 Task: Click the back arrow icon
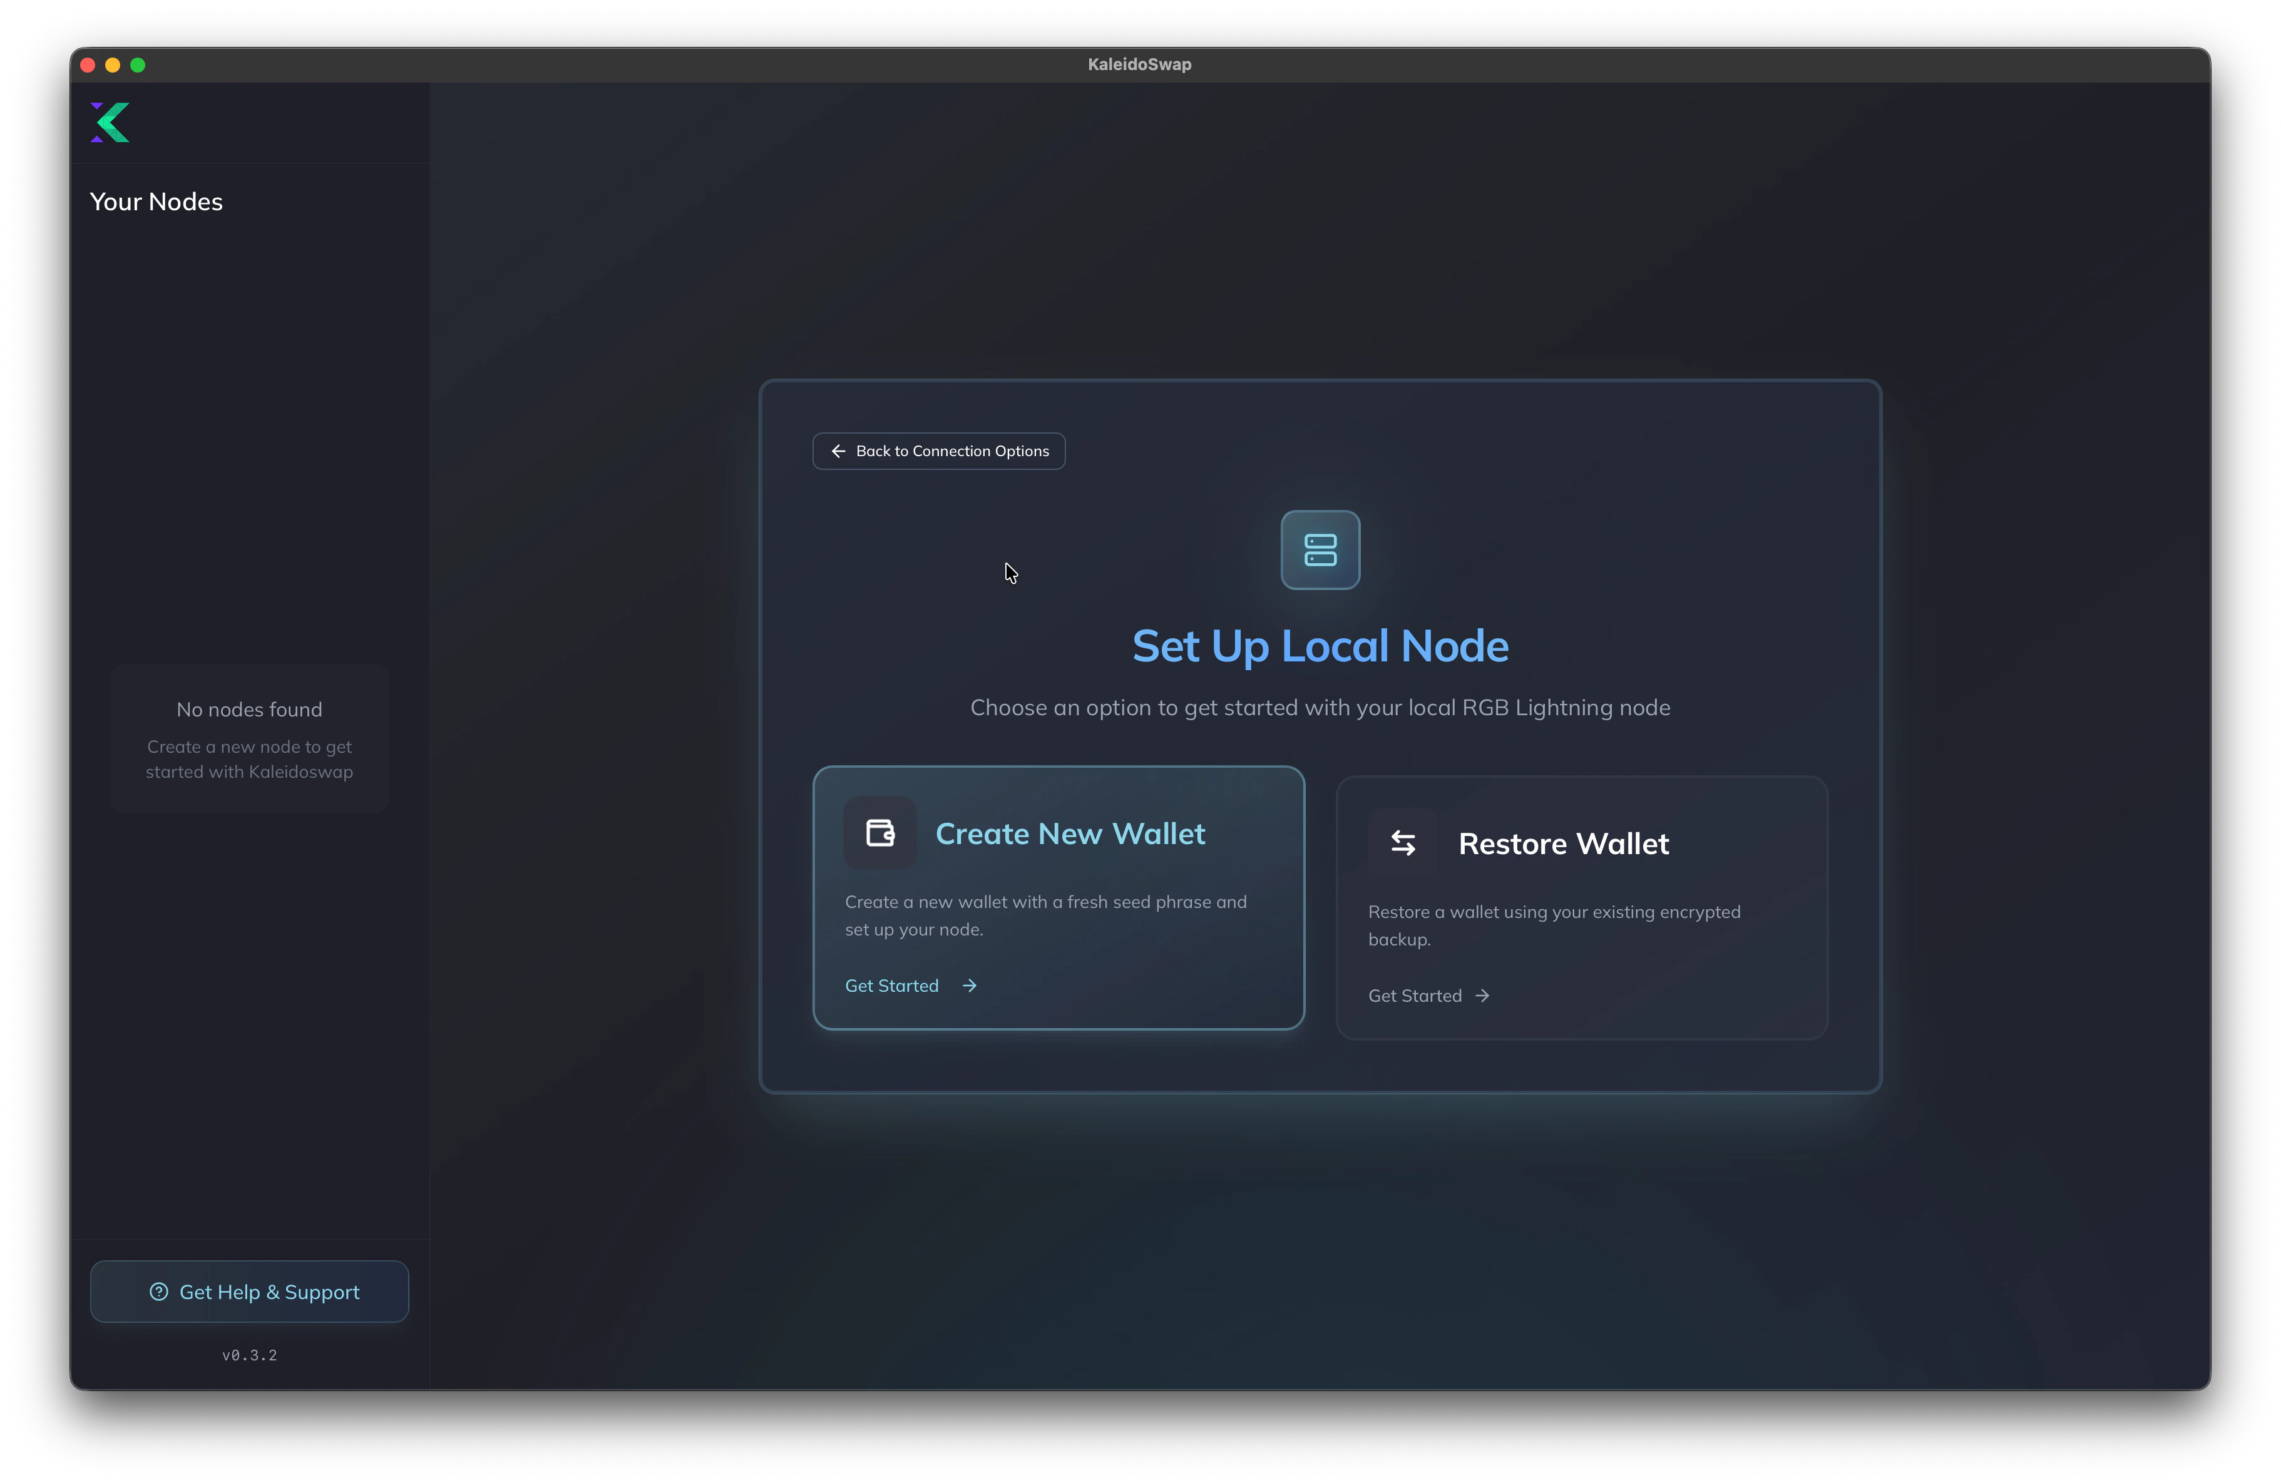pos(838,451)
